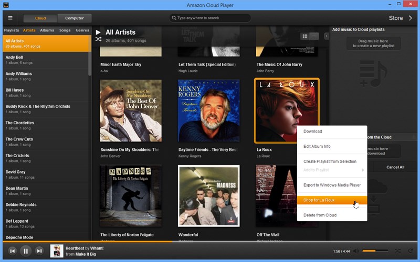Expand the Add to Playlist submenu
This screenshot has height=262, width=420.
(332, 170)
